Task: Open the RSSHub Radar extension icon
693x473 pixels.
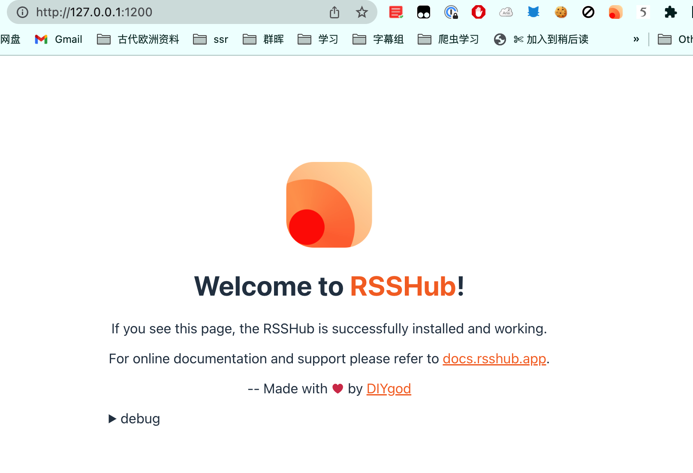Action: point(616,12)
